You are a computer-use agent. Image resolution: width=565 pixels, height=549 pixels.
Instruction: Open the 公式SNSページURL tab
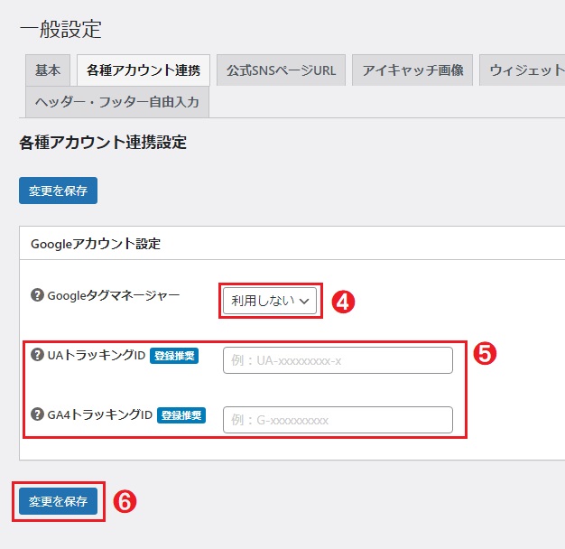[x=281, y=70]
